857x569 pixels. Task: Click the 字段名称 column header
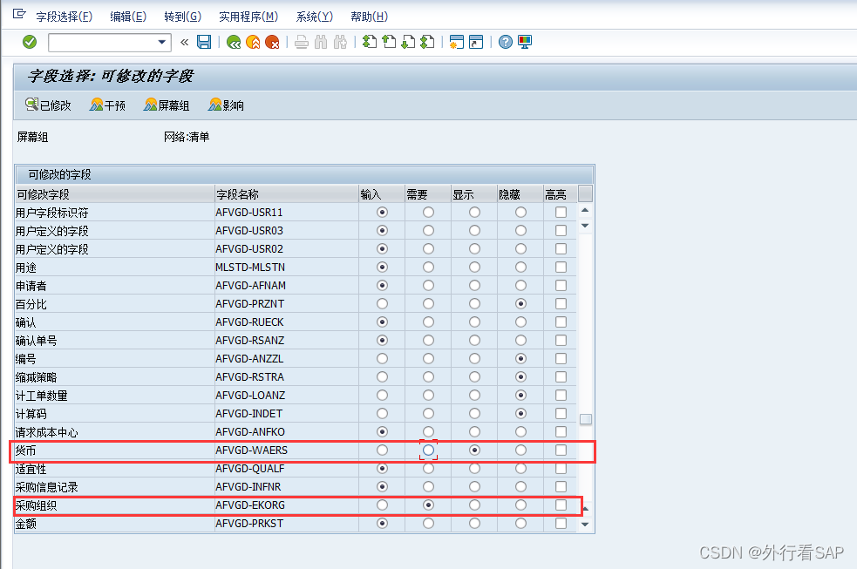coord(287,193)
